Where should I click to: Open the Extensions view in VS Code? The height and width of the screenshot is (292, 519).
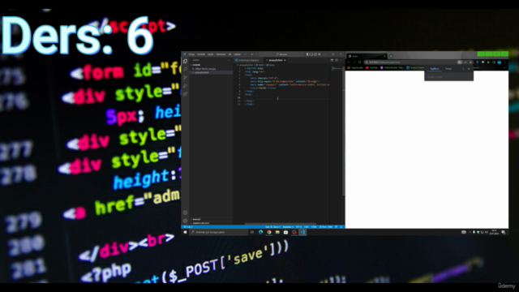coord(185,94)
